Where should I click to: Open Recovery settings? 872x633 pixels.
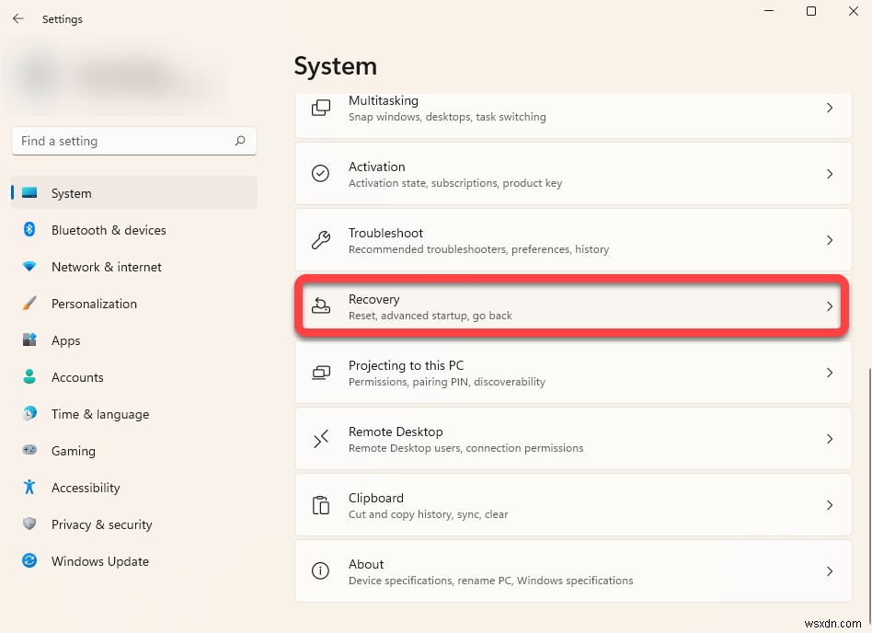(x=572, y=305)
